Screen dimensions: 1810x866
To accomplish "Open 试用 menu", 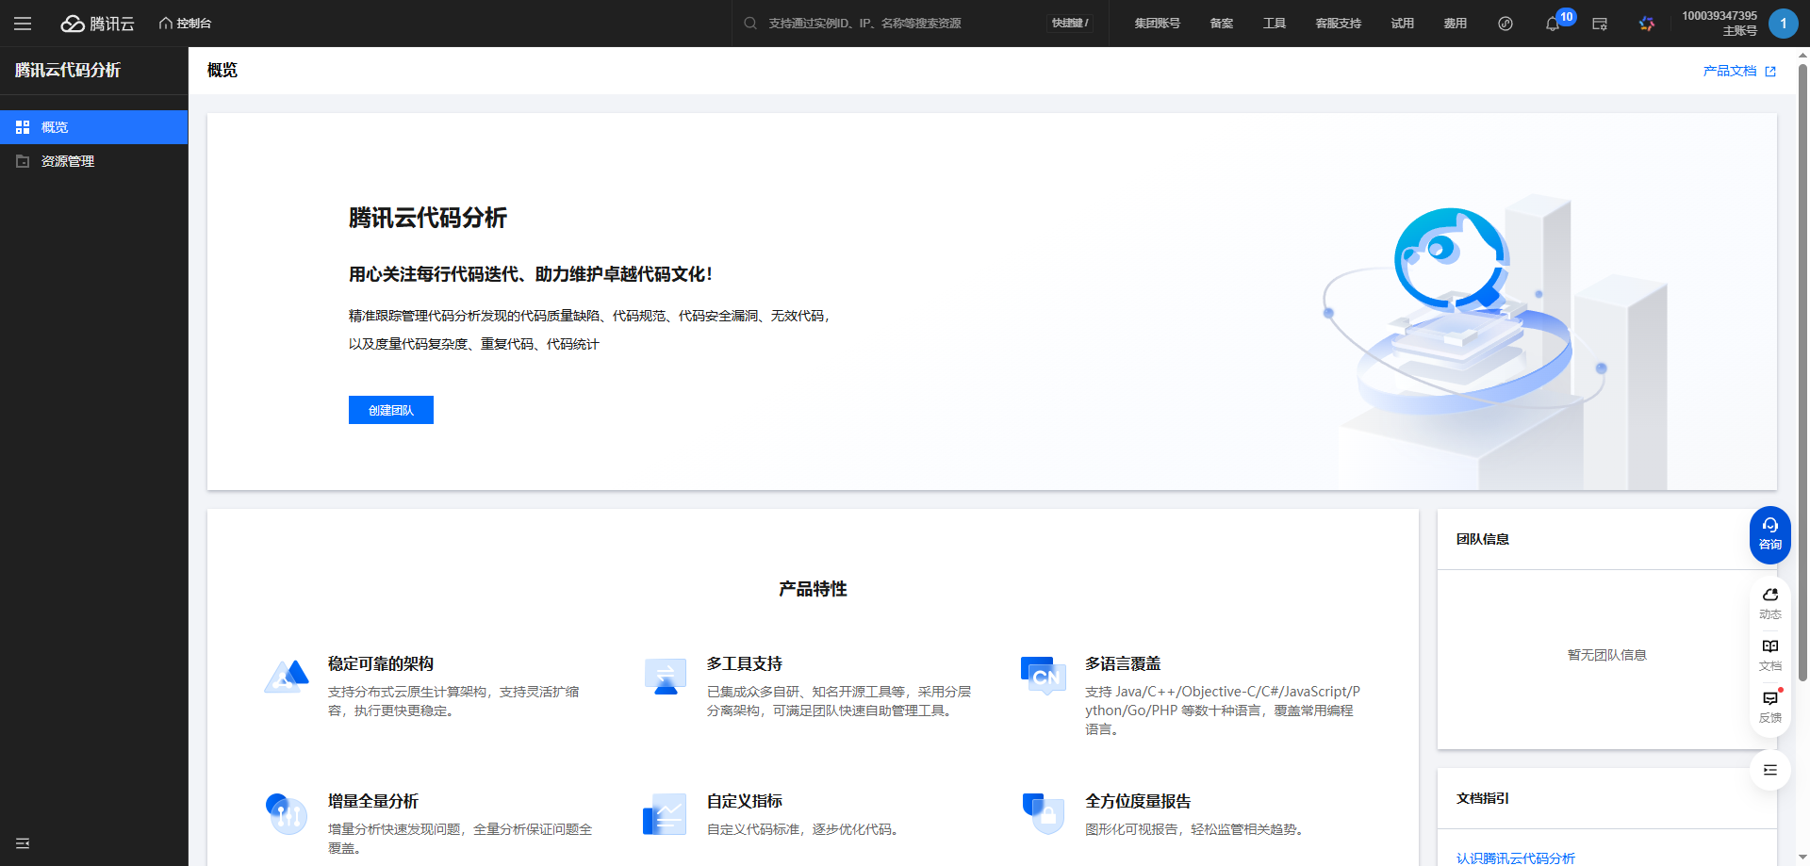I will (x=1402, y=24).
